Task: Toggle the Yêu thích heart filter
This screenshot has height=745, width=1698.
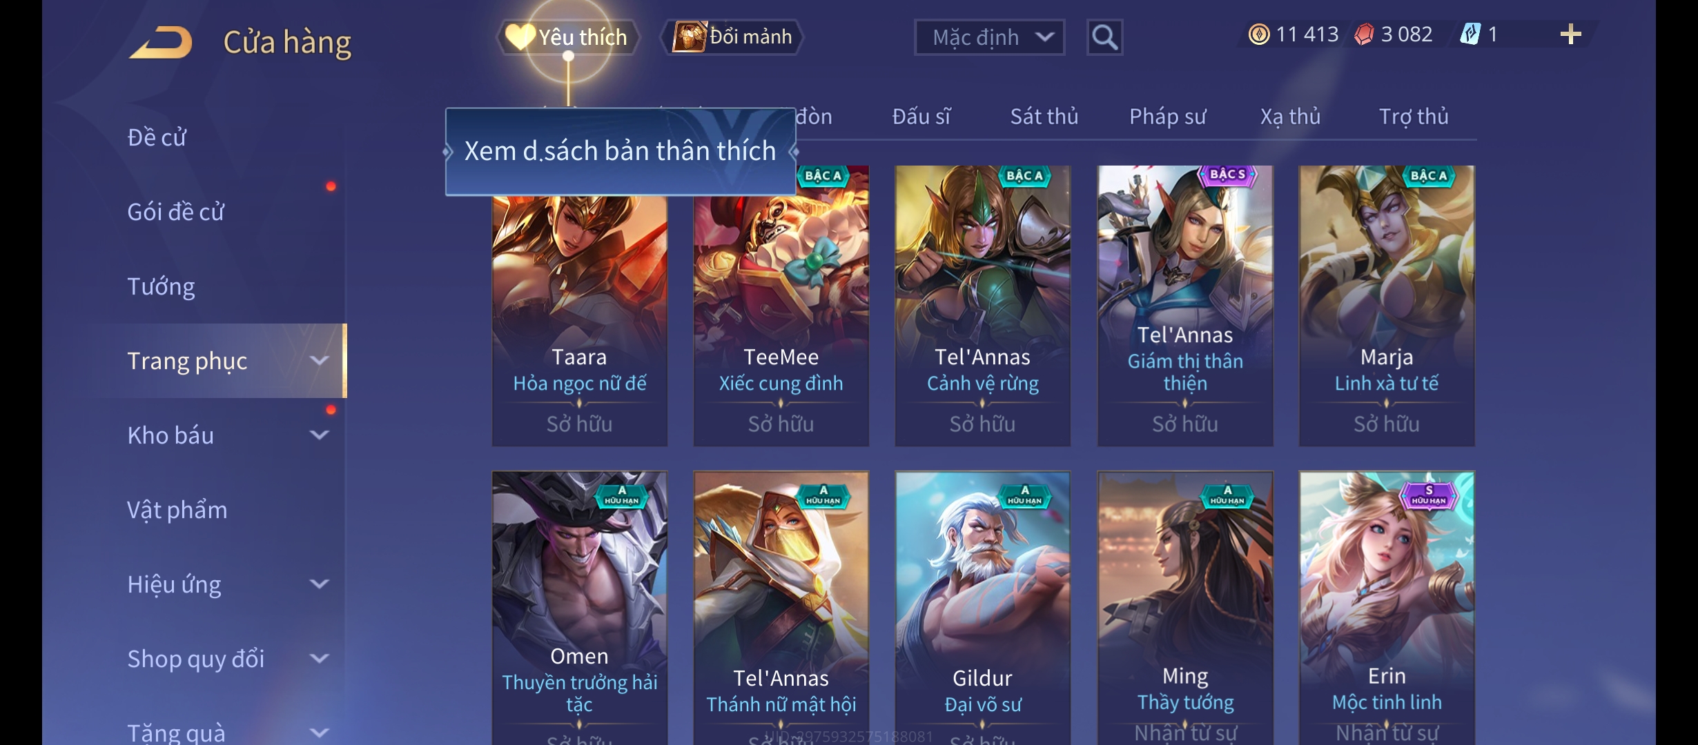Action: (567, 37)
